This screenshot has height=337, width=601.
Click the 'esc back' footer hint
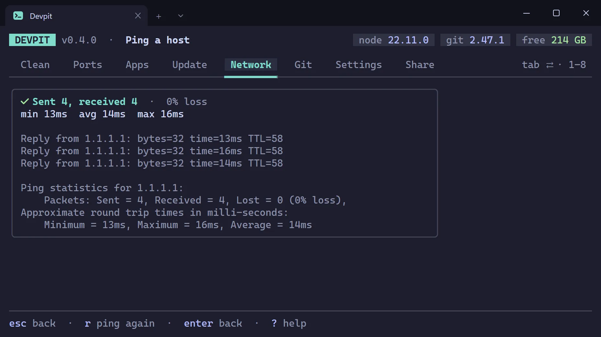[32, 323]
